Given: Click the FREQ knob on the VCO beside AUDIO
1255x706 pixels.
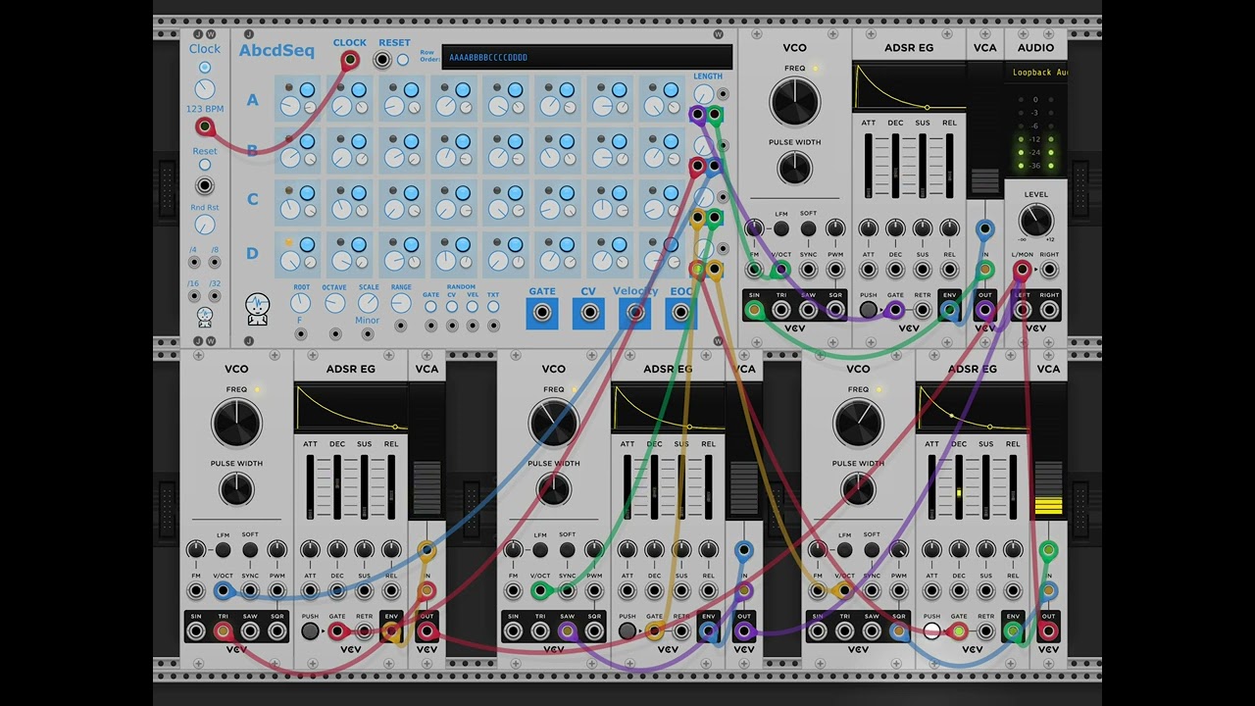Looking at the screenshot, I should pyautogui.click(x=795, y=102).
